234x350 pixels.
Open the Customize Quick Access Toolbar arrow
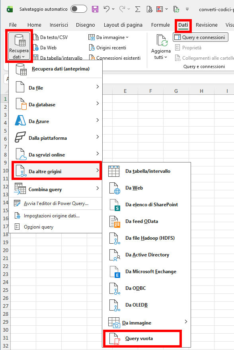point(187,9)
